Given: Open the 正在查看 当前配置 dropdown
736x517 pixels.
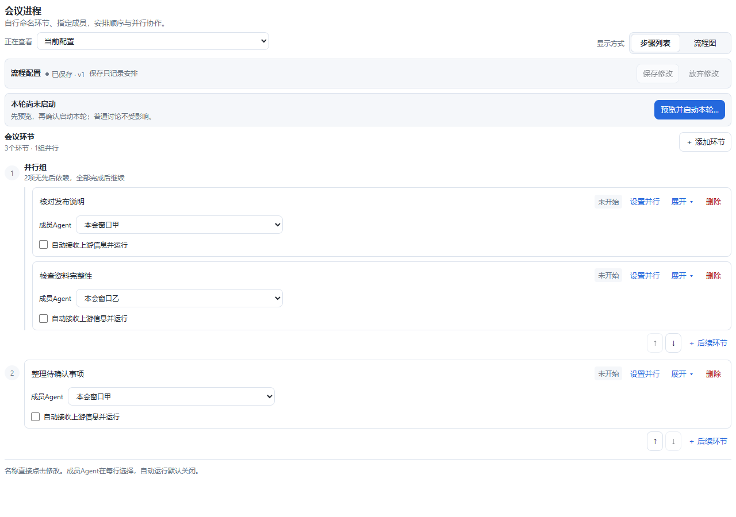Looking at the screenshot, I should [153, 41].
